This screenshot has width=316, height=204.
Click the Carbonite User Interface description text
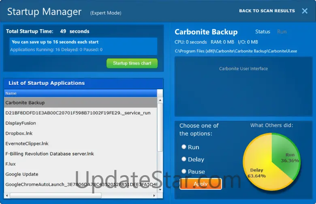point(243,69)
